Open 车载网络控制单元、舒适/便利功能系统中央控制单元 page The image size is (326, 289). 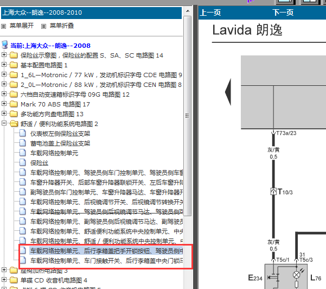point(107,241)
